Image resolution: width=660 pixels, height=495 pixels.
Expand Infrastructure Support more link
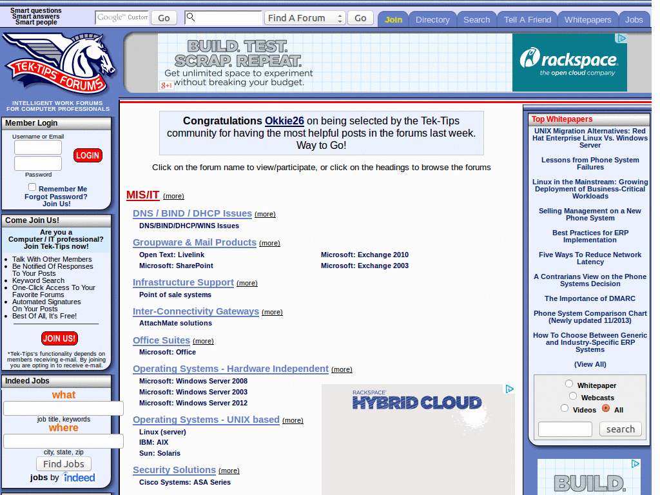pos(247,284)
